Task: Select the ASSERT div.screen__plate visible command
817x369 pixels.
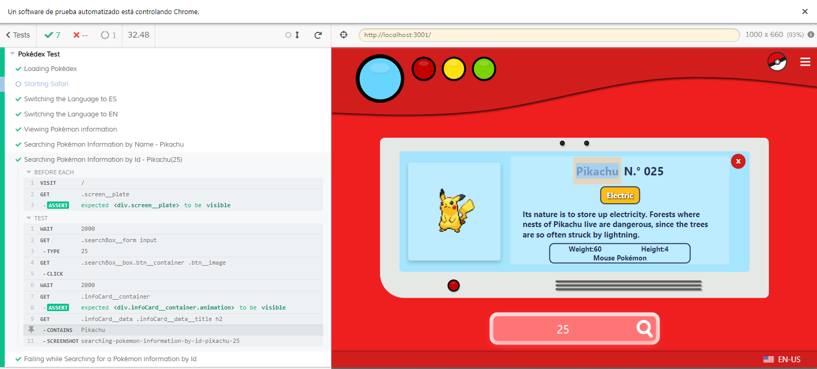Action: click(173, 205)
